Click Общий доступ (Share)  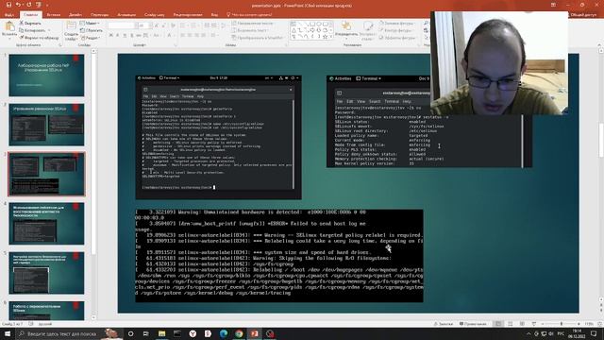[582, 15]
